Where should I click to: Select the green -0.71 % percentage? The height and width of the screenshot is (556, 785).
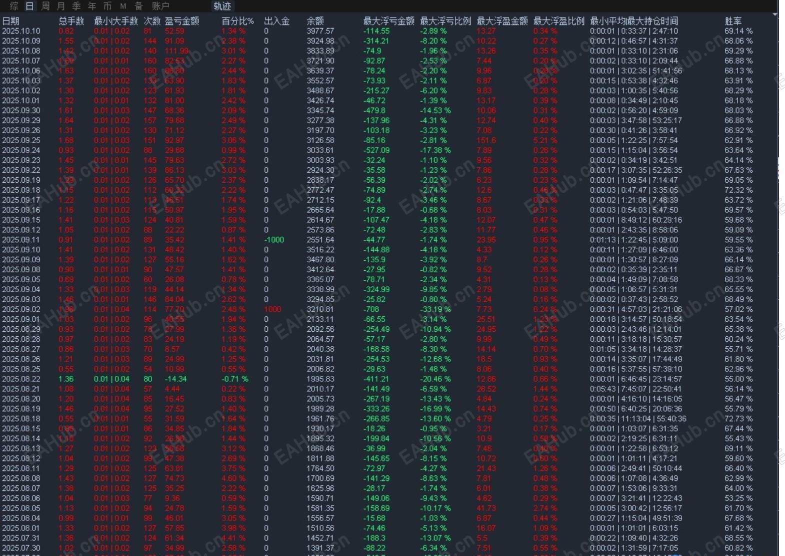(x=235, y=379)
